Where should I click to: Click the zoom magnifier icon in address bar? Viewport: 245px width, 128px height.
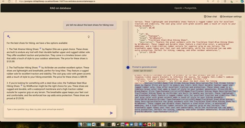click(208, 1)
